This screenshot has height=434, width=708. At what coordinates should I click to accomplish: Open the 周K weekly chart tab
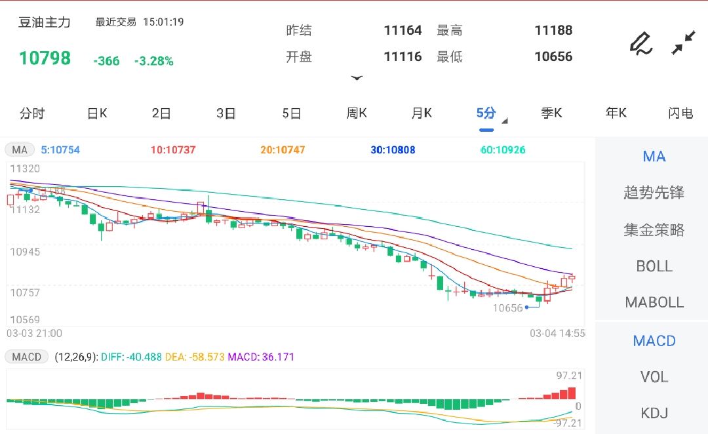point(356,113)
